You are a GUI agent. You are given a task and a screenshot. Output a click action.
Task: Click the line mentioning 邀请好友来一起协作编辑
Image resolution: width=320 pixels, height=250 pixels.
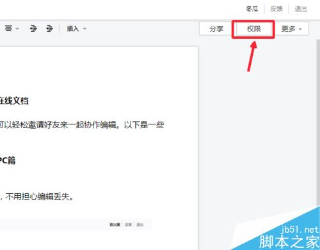(82, 125)
